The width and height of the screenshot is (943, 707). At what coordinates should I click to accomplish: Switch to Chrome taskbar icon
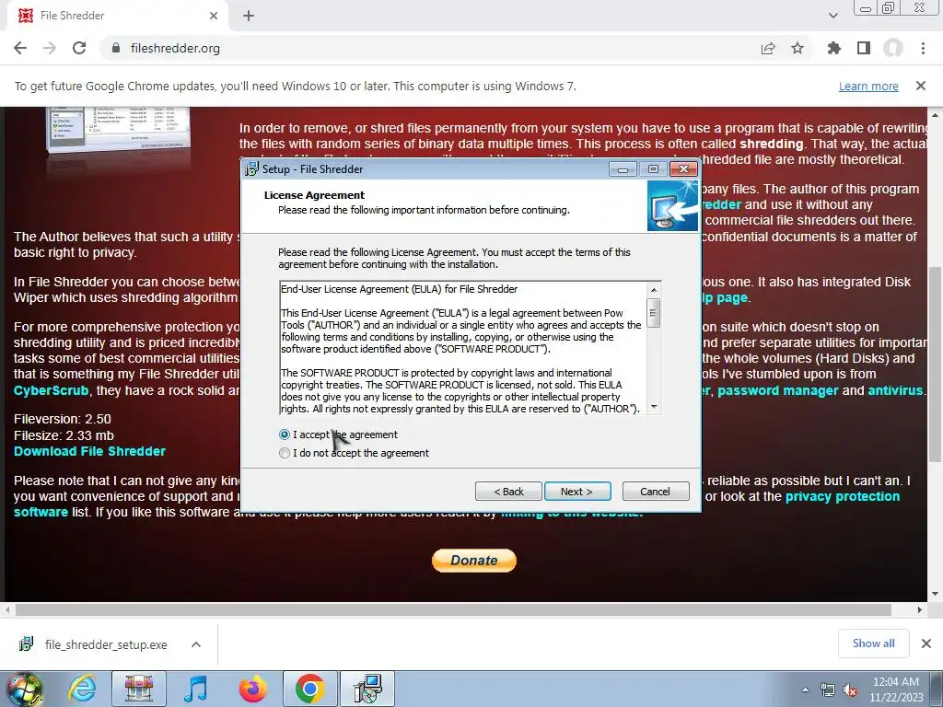click(x=309, y=689)
